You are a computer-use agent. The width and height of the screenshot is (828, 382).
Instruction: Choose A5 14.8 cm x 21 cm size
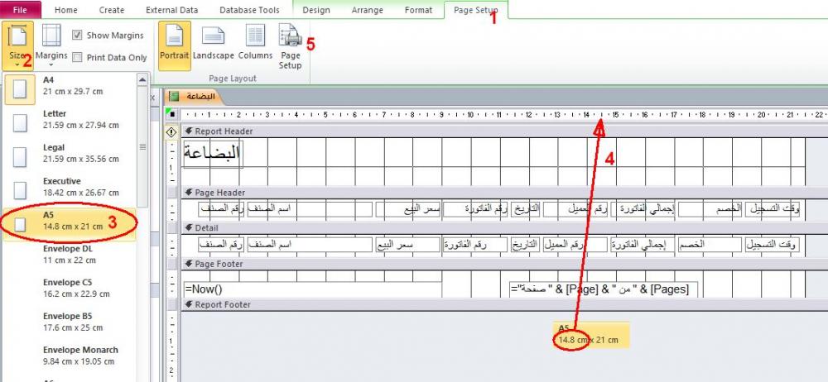click(70, 224)
